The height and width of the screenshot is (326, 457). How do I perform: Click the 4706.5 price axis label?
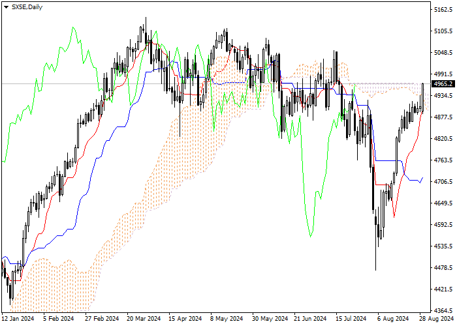[443, 182]
